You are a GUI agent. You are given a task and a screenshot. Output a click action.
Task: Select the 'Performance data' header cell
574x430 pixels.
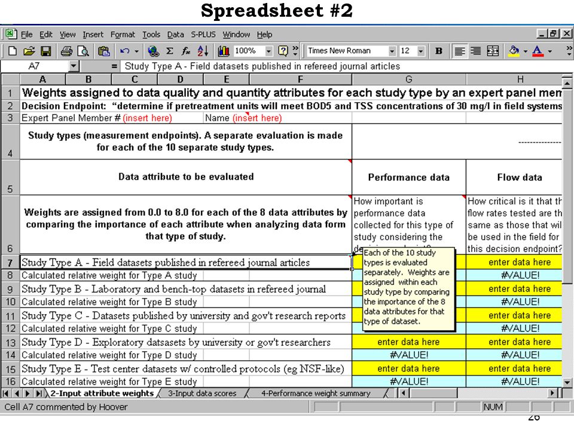(409, 177)
